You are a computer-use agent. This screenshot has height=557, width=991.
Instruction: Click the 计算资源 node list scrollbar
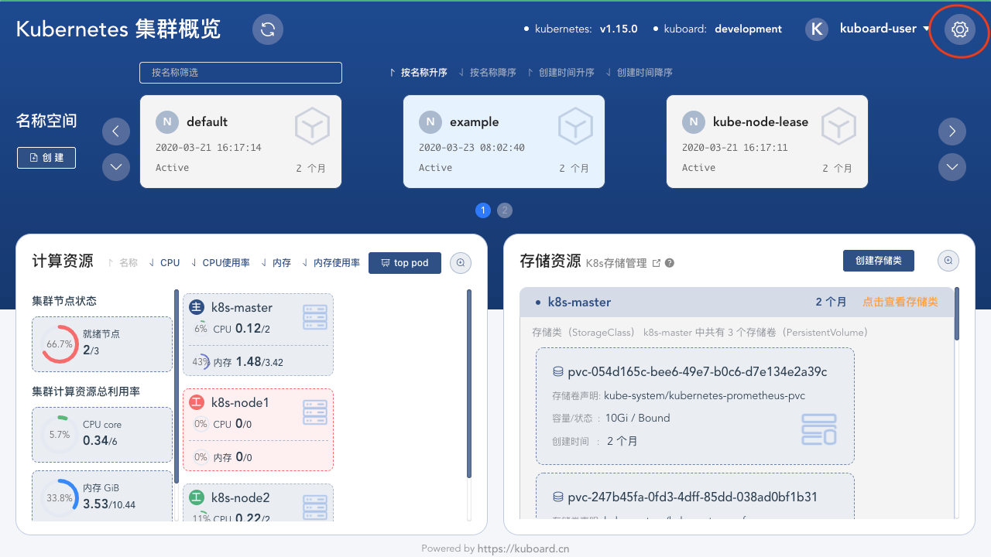[x=468, y=384]
